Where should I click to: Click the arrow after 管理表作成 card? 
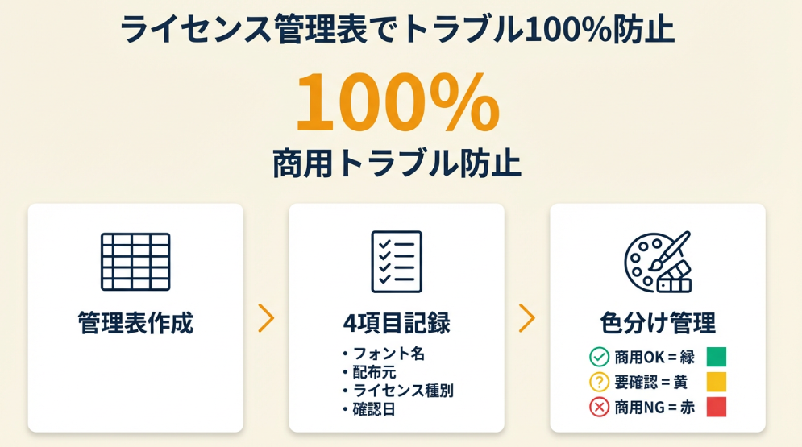266,319
